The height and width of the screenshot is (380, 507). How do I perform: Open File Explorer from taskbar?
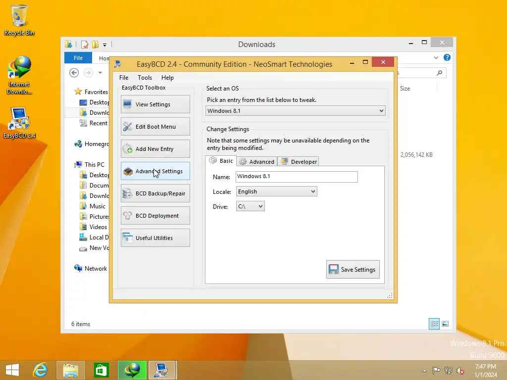70,370
